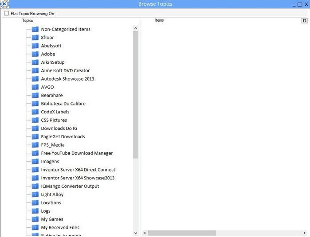Click the topics vertical scrollbar thumb
Screen dimensions: 310x237
tap(136, 95)
